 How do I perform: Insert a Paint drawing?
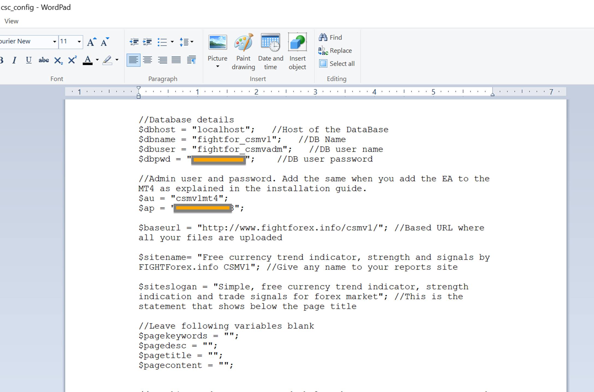[x=243, y=52]
